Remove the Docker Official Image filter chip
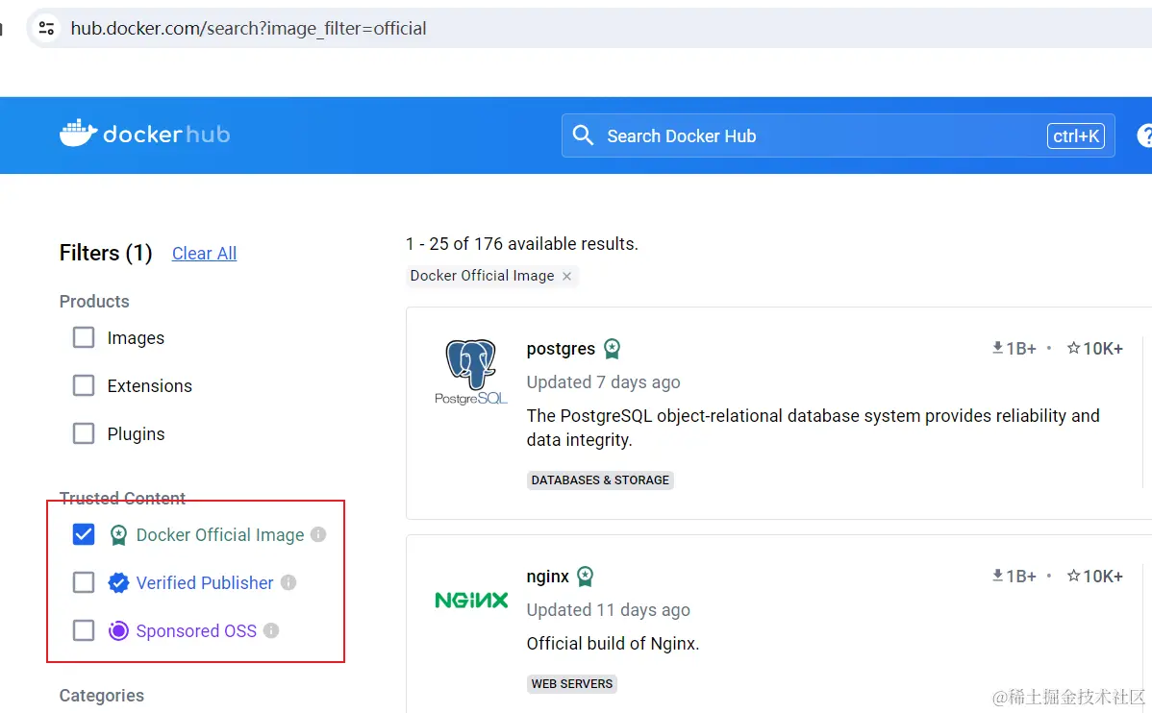 tap(566, 276)
